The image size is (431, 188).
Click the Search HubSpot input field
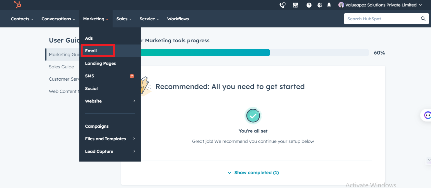coord(381,19)
